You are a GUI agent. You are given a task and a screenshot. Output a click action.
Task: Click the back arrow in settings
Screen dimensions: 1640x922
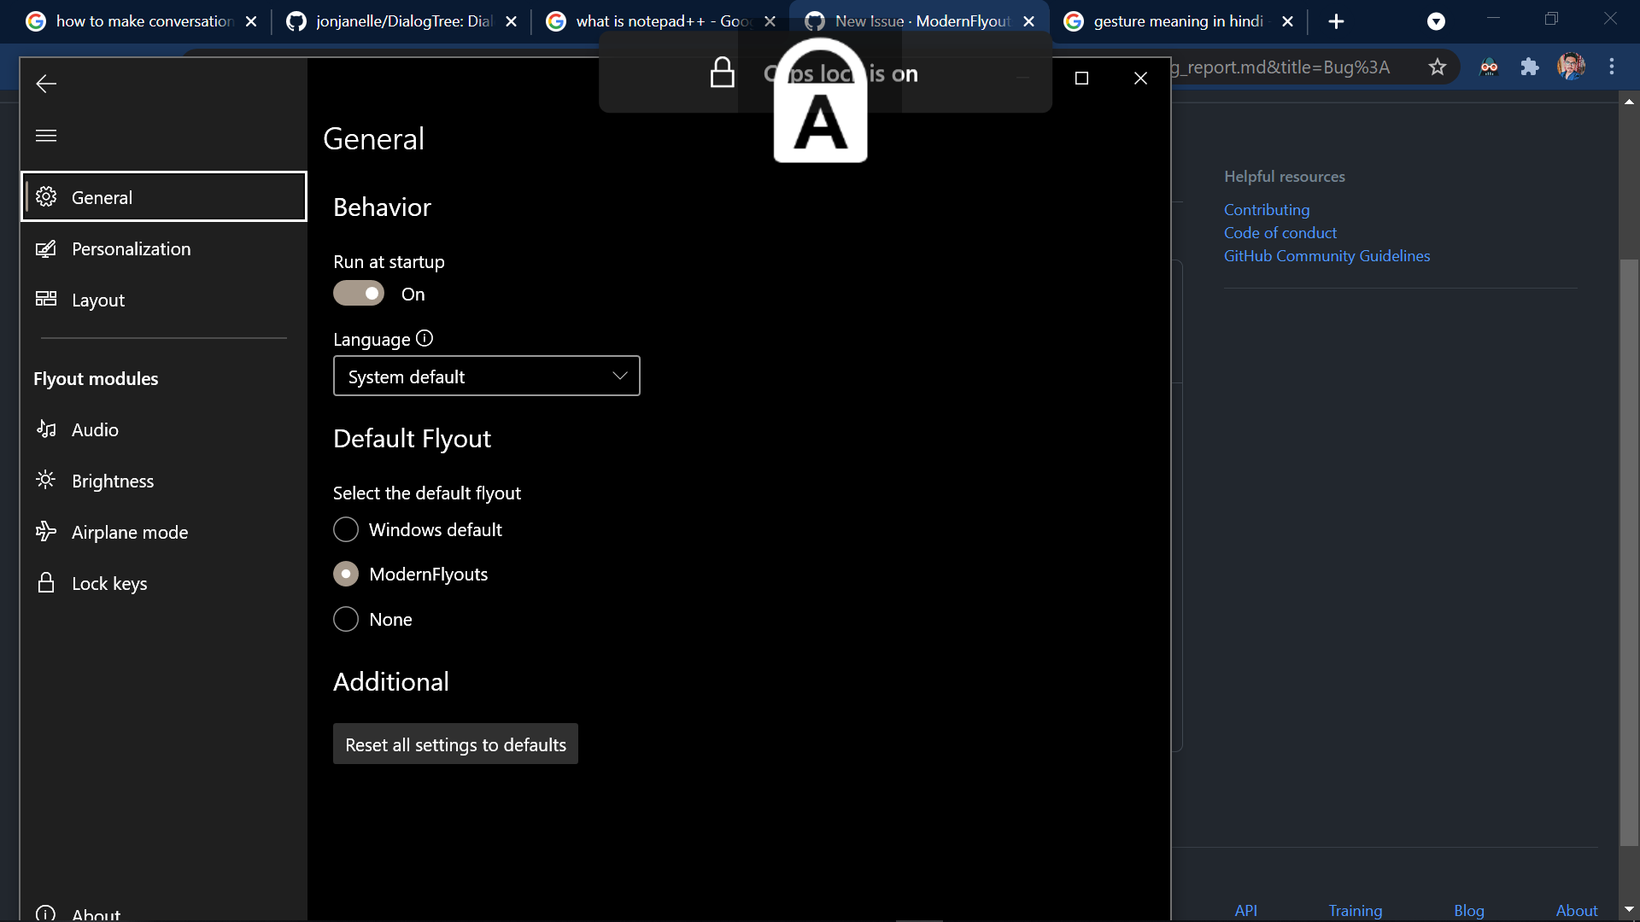tap(45, 84)
